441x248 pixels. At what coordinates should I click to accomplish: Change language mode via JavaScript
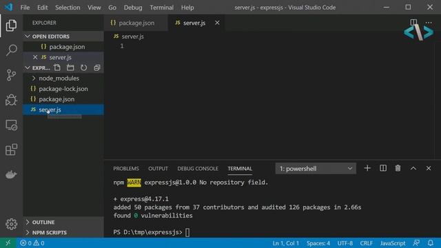coord(393,243)
